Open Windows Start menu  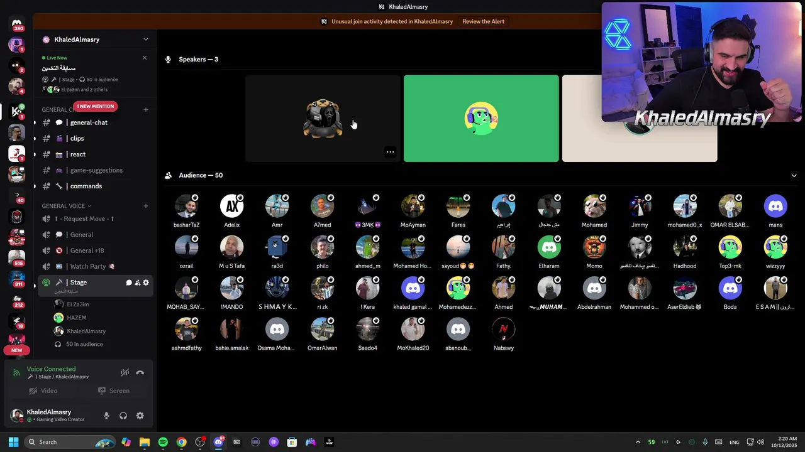coord(13,442)
